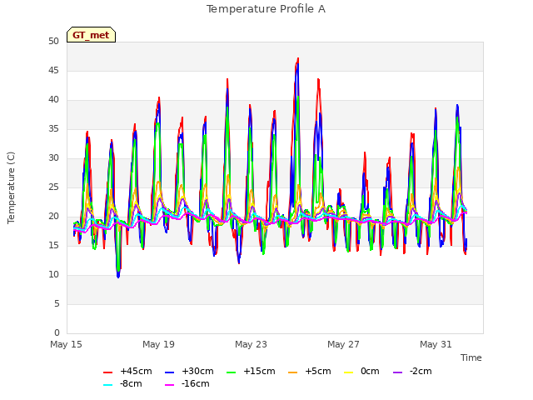
Task: Toggle the -2cm legend entry
Action: tap(412, 372)
